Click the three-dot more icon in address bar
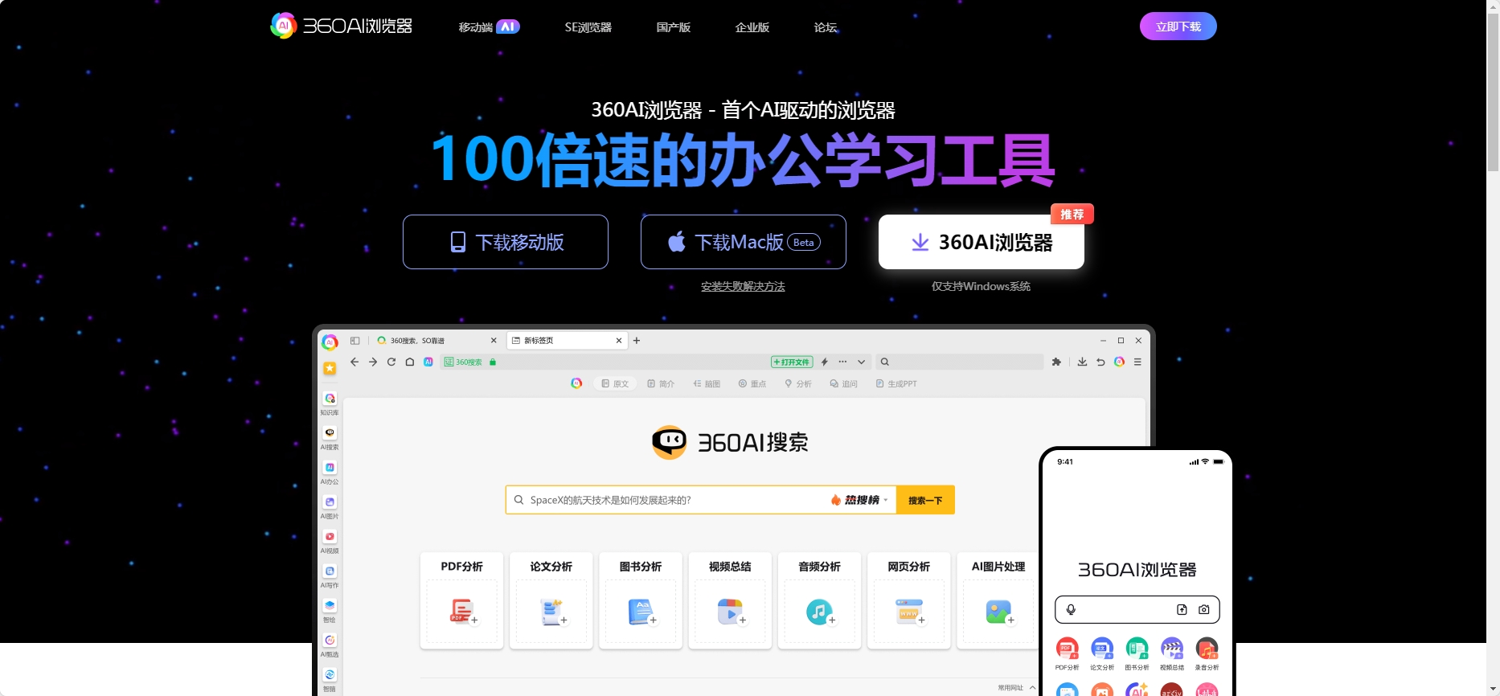This screenshot has height=696, width=1500. pos(842,362)
